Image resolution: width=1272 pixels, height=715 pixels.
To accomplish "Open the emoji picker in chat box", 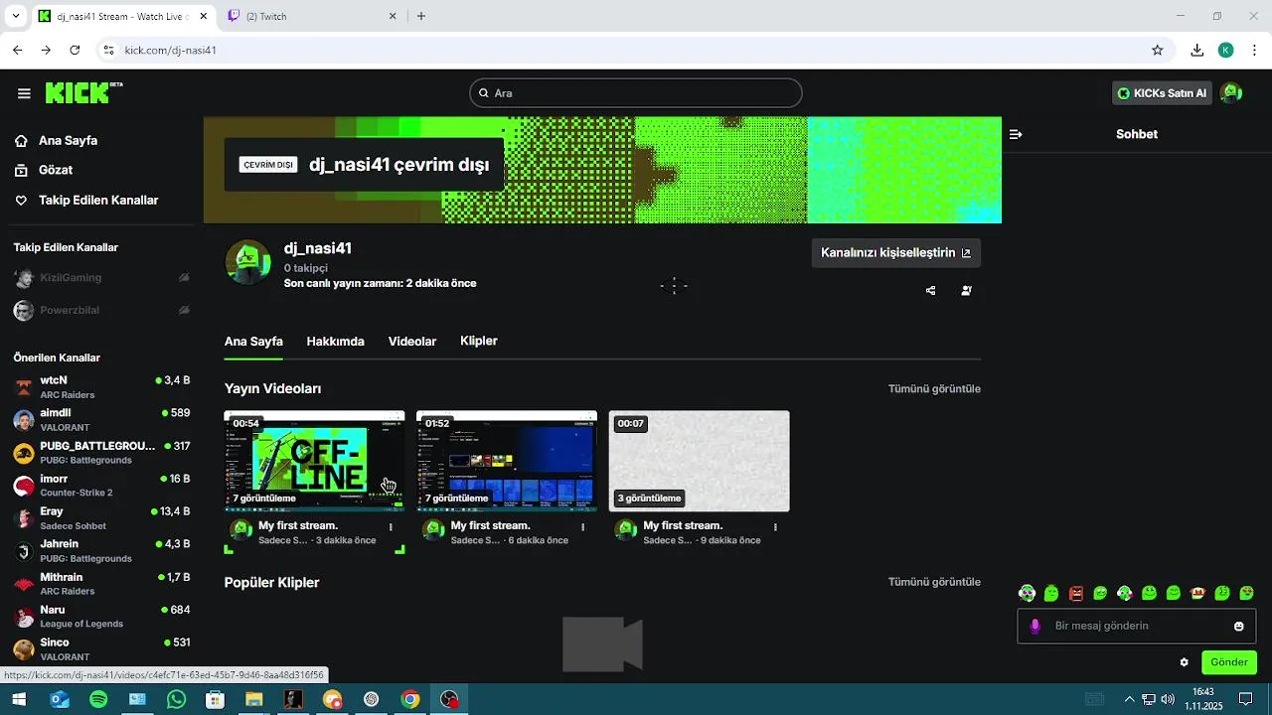I will click(1239, 626).
